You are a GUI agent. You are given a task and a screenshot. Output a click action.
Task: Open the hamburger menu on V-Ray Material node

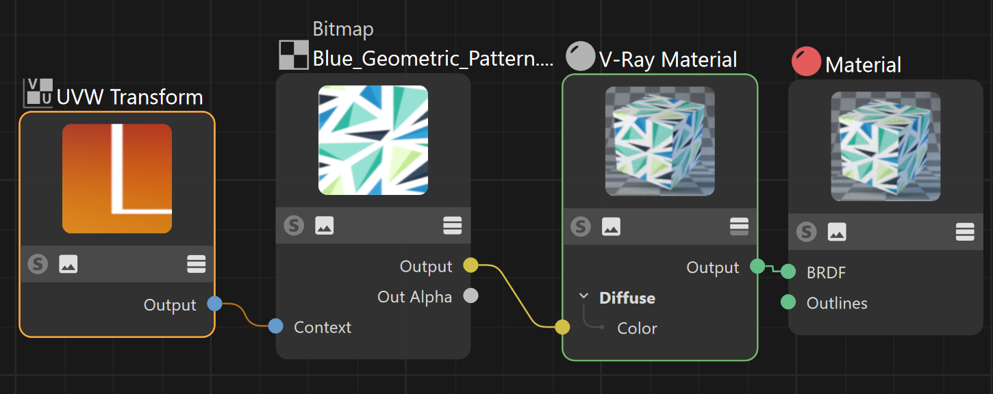(x=739, y=226)
